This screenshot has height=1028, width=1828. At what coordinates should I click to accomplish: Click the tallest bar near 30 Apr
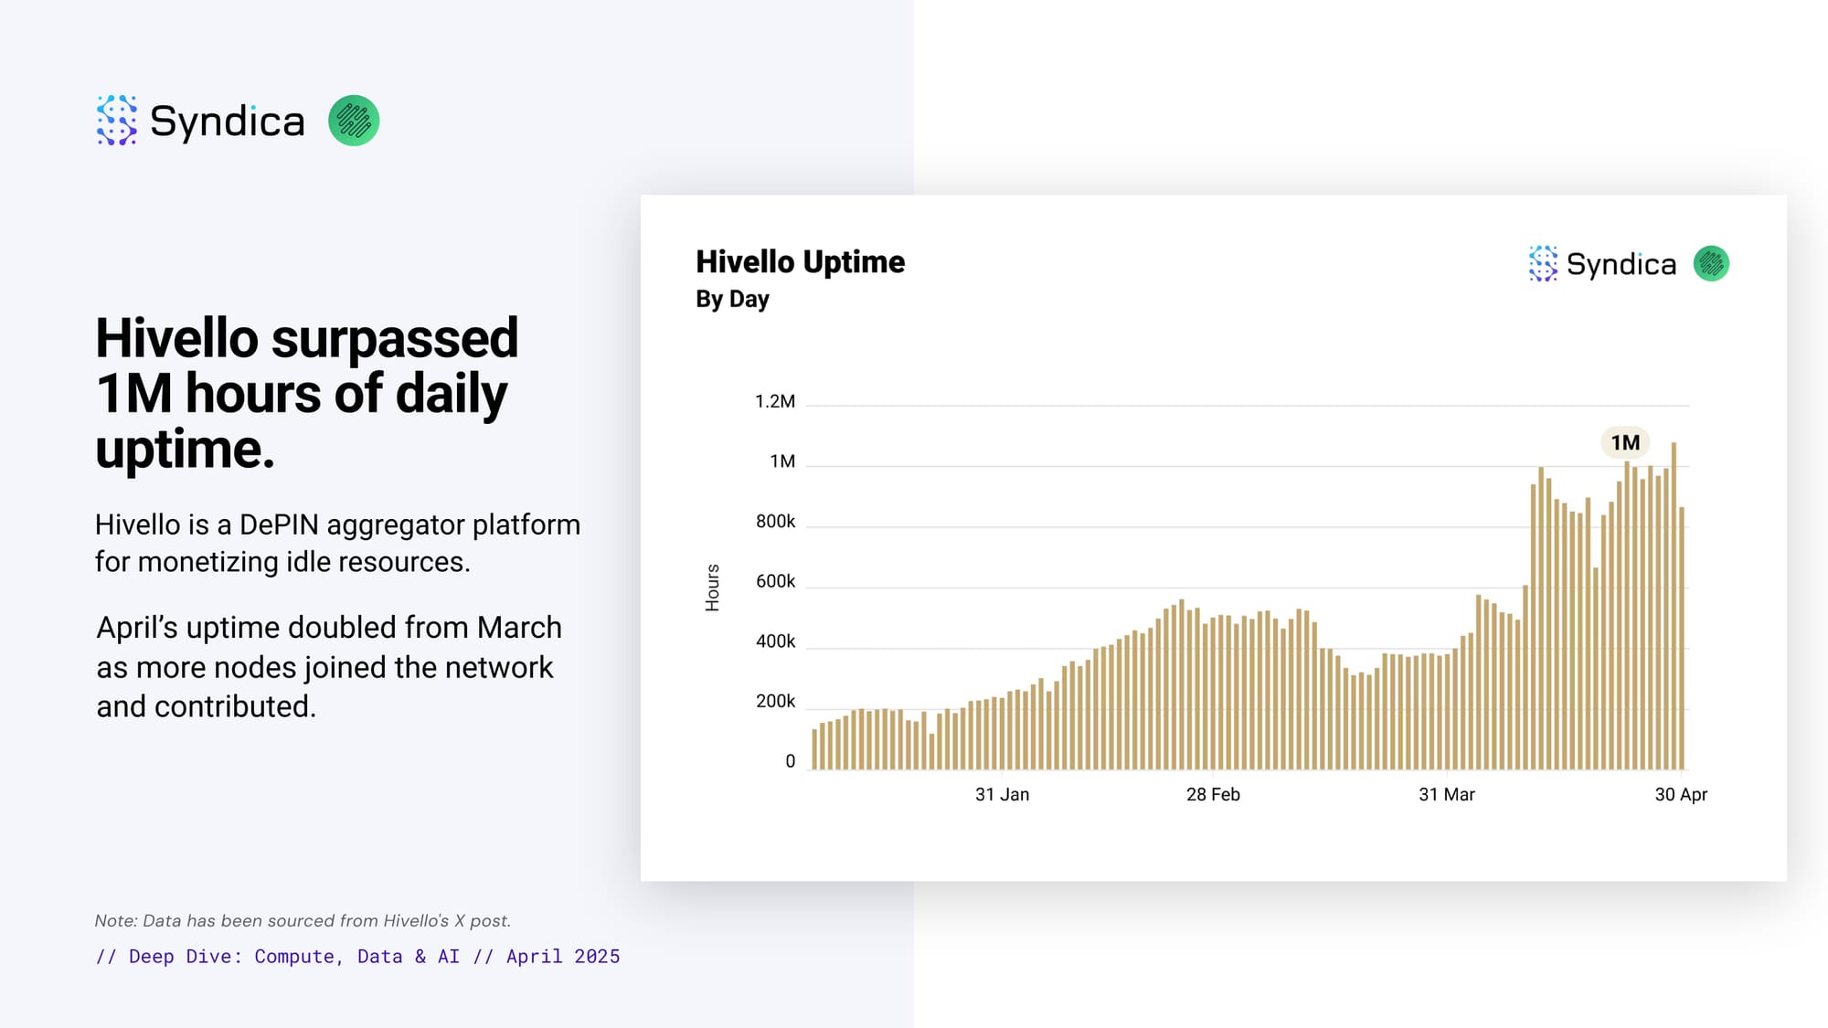pos(1674,603)
